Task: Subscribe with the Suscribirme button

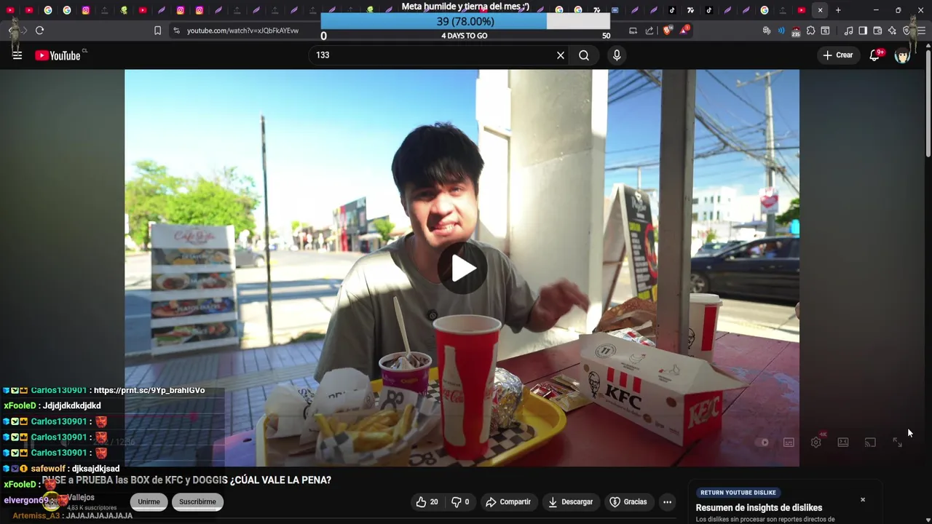Action: click(x=197, y=502)
